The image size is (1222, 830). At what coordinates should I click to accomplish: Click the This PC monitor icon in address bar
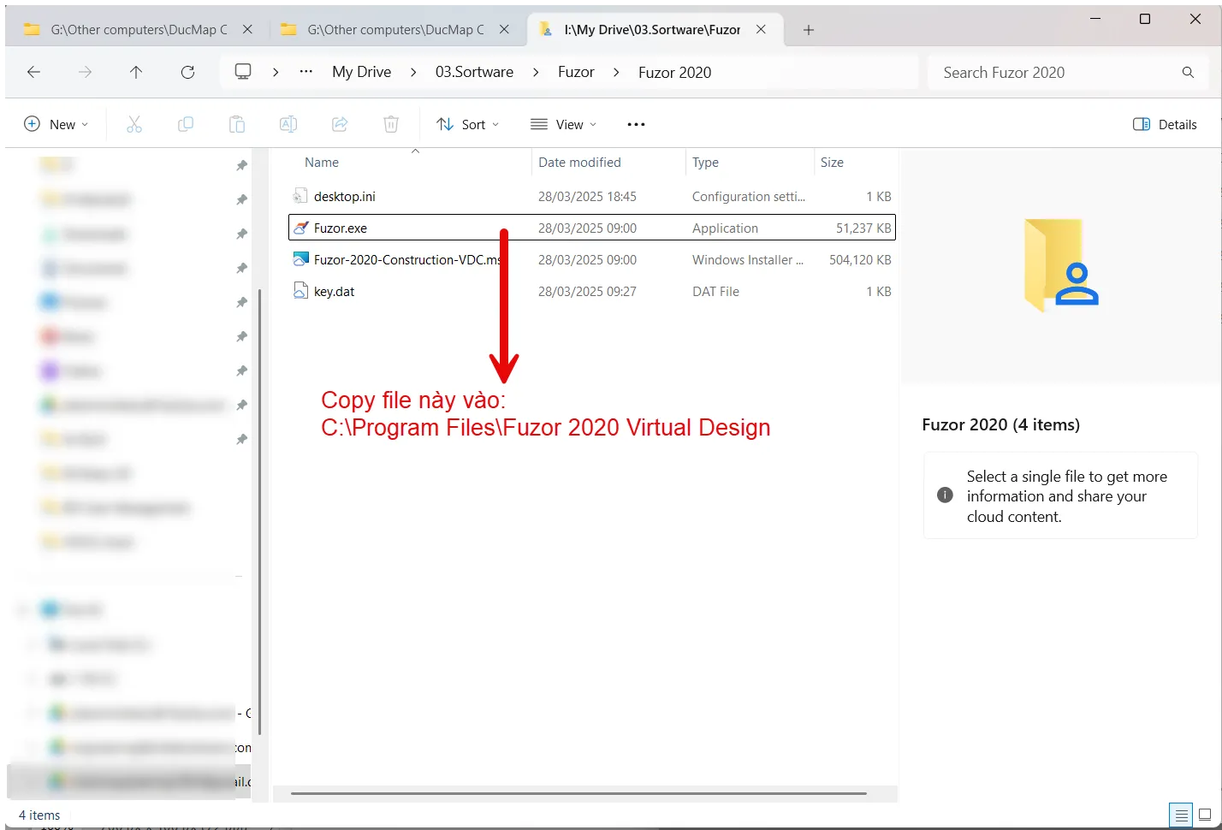(x=243, y=72)
